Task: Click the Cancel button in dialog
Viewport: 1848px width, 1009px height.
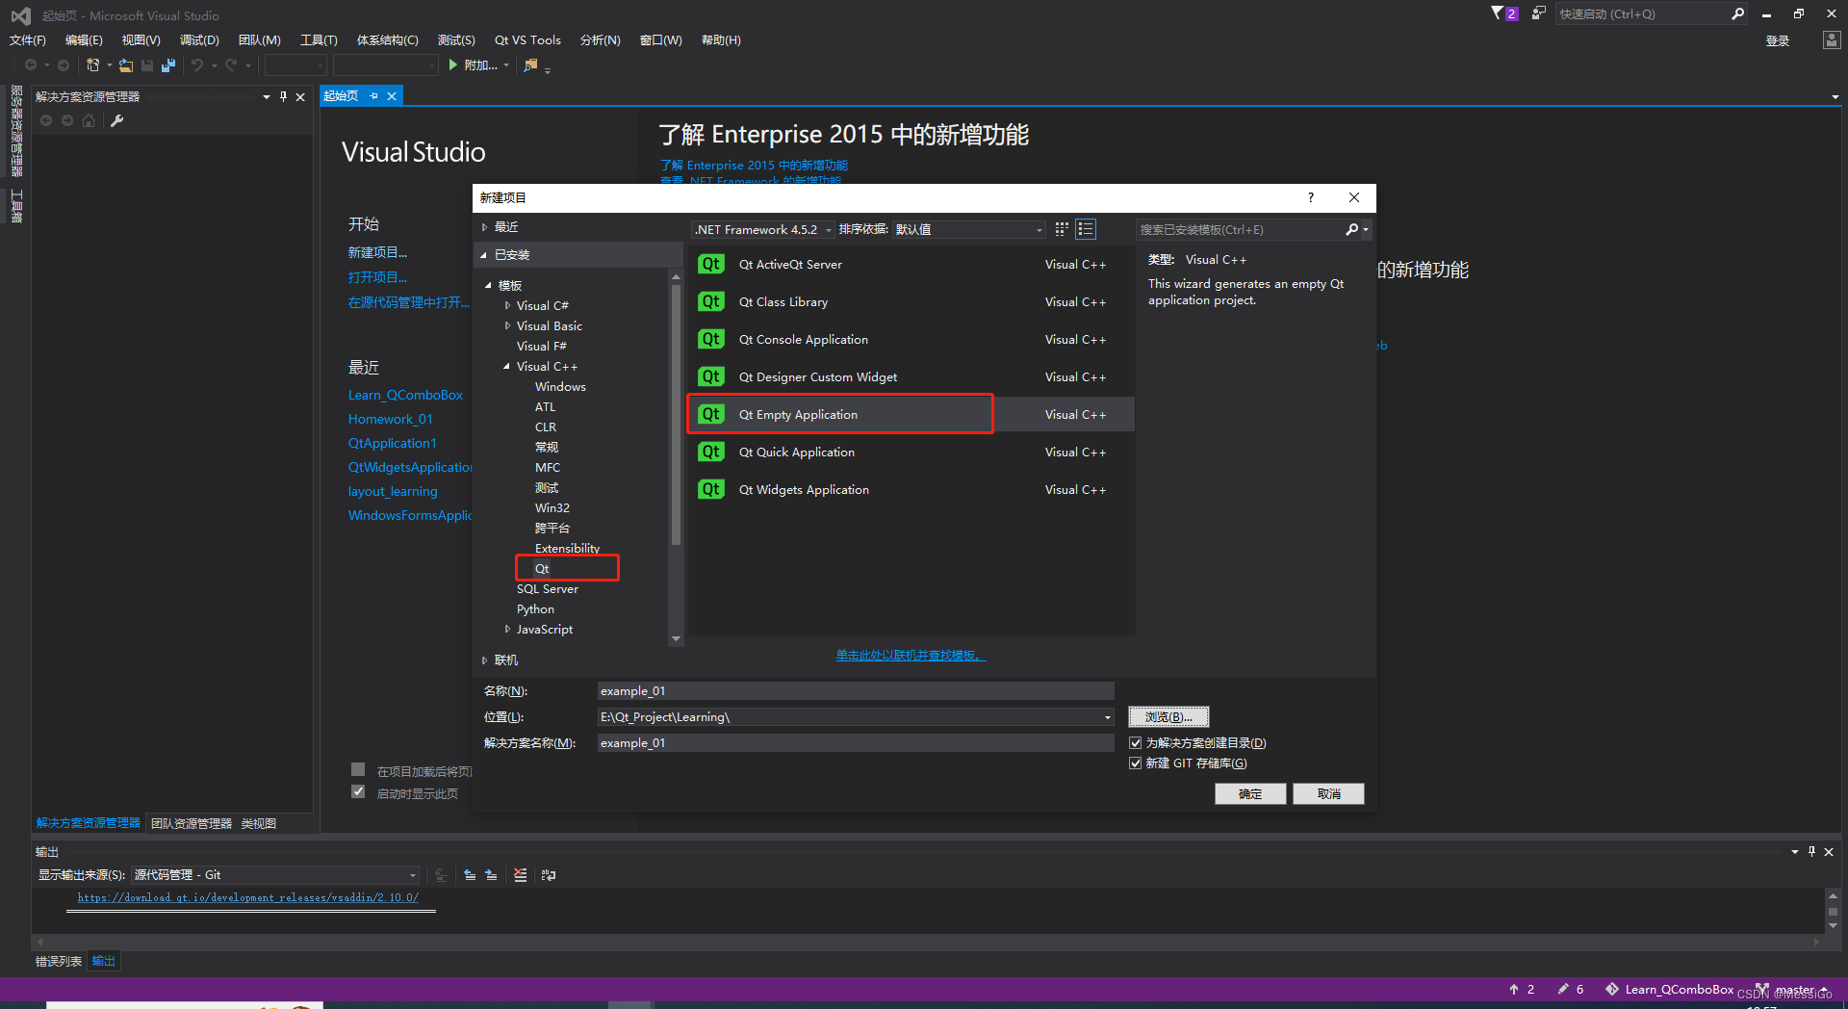Action: pos(1328,793)
